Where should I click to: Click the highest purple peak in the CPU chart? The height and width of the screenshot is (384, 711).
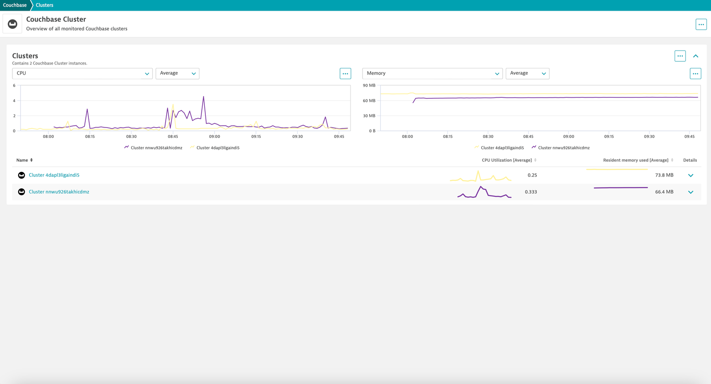pos(204,97)
